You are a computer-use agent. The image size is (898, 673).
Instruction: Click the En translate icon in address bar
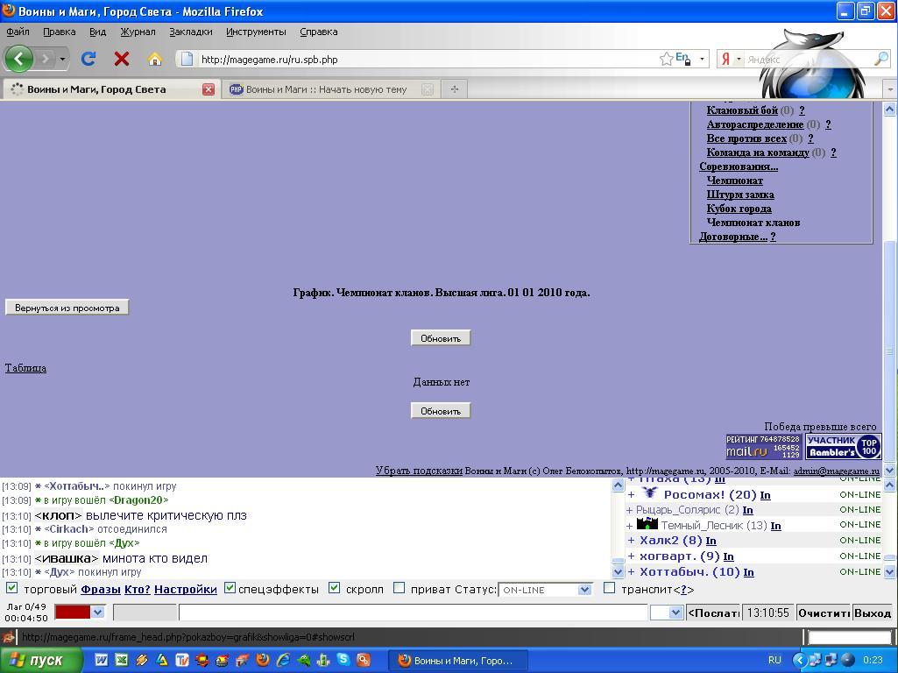tap(683, 58)
